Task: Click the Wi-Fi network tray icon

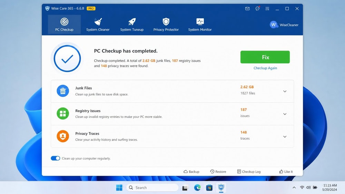Action: point(302,188)
